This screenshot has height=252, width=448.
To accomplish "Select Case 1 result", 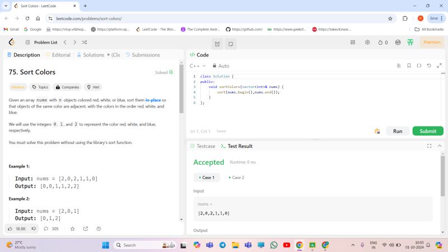I will tap(207, 178).
